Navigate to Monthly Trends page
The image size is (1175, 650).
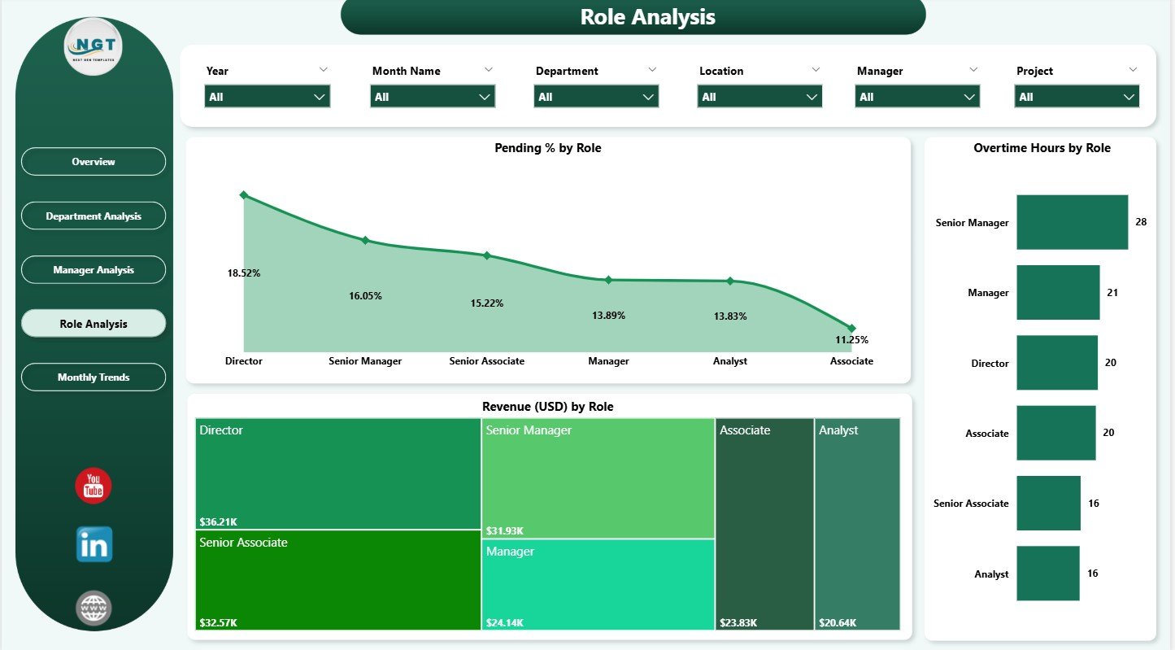[94, 377]
